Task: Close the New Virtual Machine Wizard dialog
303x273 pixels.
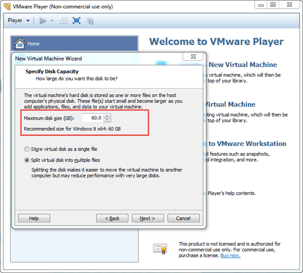Action: coord(193,56)
